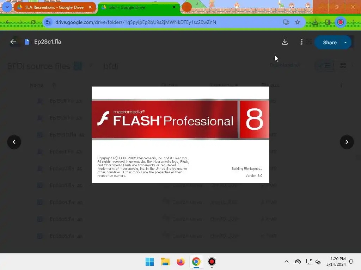The width and height of the screenshot is (361, 270).
Task: Click the network display tray icon
Action: pos(309,262)
